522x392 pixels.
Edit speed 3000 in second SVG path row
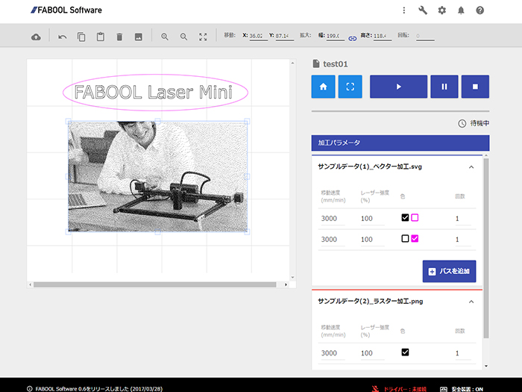click(333, 240)
